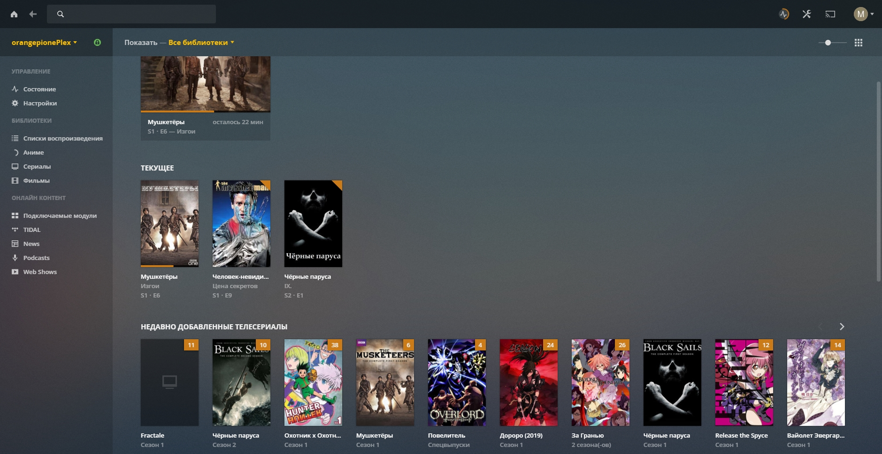882x454 pixels.
Task: Click the News icon in sidebar
Action: (x=15, y=244)
